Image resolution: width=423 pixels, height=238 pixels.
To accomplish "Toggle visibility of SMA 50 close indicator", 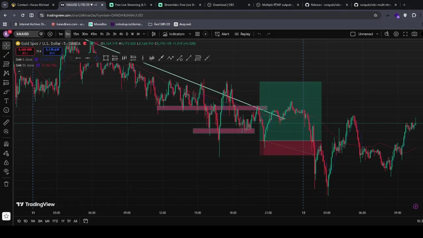I will tap(38, 65).
